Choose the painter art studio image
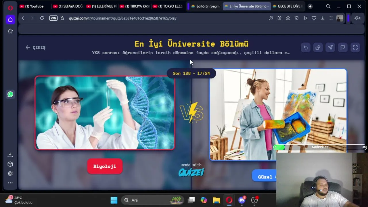The image size is (368, 207). coord(278,114)
